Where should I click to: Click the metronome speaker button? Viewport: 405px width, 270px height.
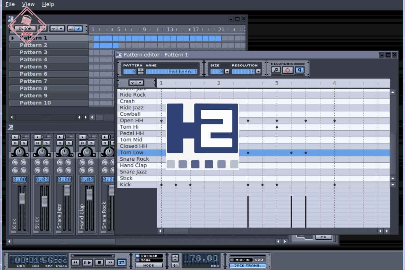[x=175, y=265]
